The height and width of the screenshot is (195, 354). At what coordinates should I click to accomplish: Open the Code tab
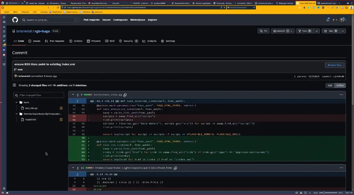pyautogui.click(x=19, y=41)
